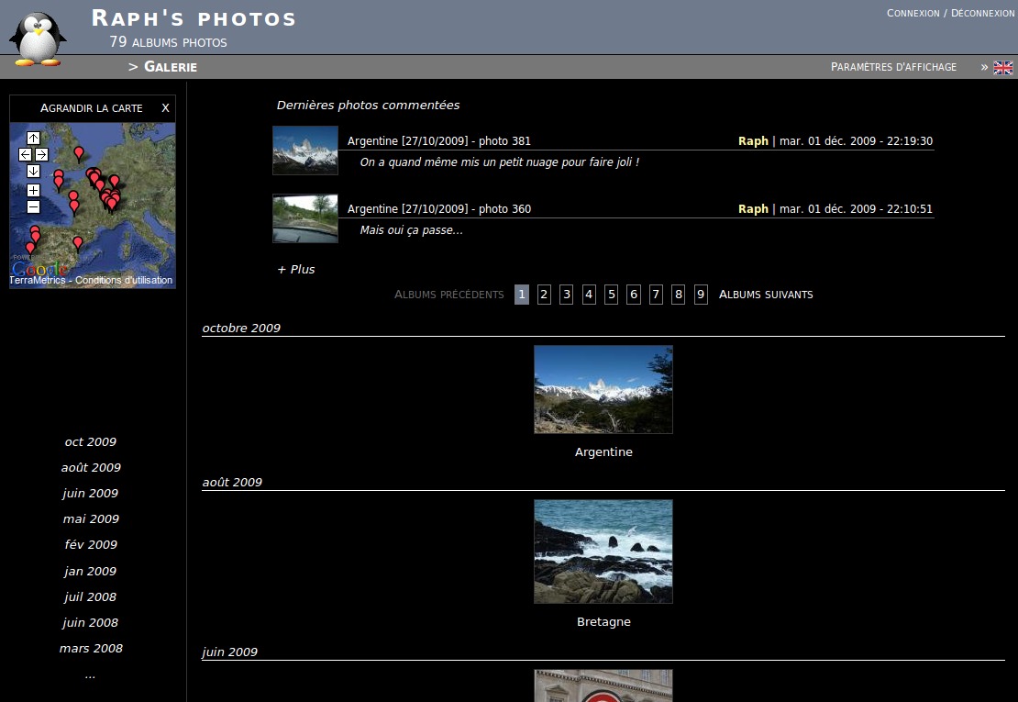
Task: Zoom in the map with plus
Action: click(x=33, y=190)
